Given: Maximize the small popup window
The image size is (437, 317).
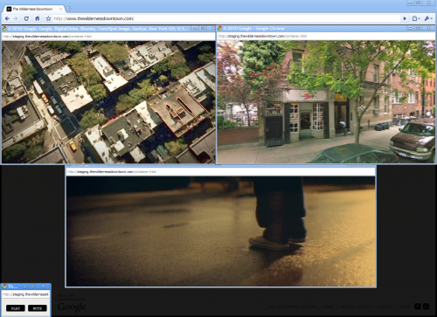Looking at the screenshot, I should [x=33, y=286].
